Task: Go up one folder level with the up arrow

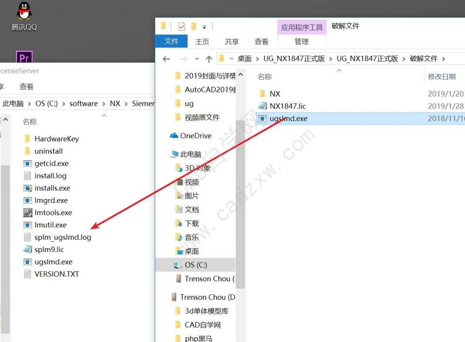Action: (x=209, y=59)
